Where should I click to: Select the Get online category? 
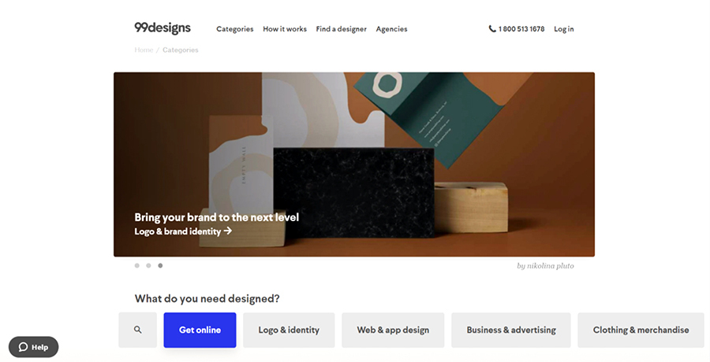click(200, 330)
